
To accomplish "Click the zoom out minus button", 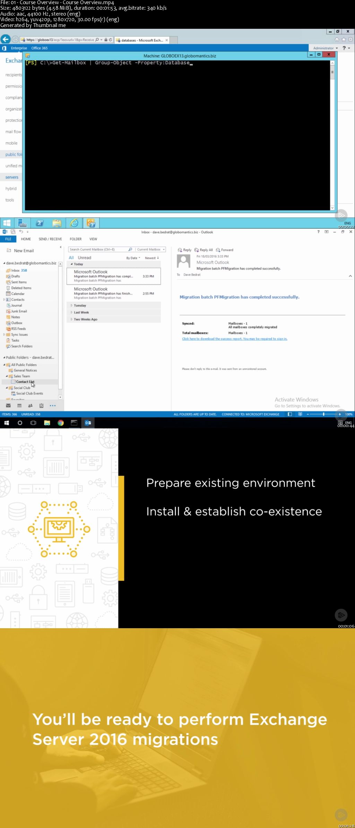I will pos(308,414).
